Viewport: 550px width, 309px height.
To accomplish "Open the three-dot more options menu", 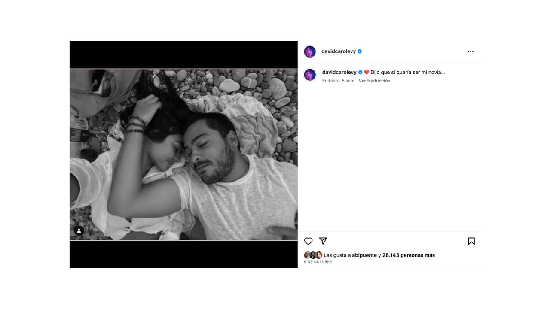I will coord(471,51).
